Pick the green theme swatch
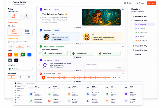Image resolution: width=163 pixels, height=108 pixels. [x=23, y=55]
